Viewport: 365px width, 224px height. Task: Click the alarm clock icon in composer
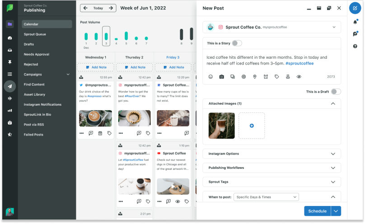266,76
